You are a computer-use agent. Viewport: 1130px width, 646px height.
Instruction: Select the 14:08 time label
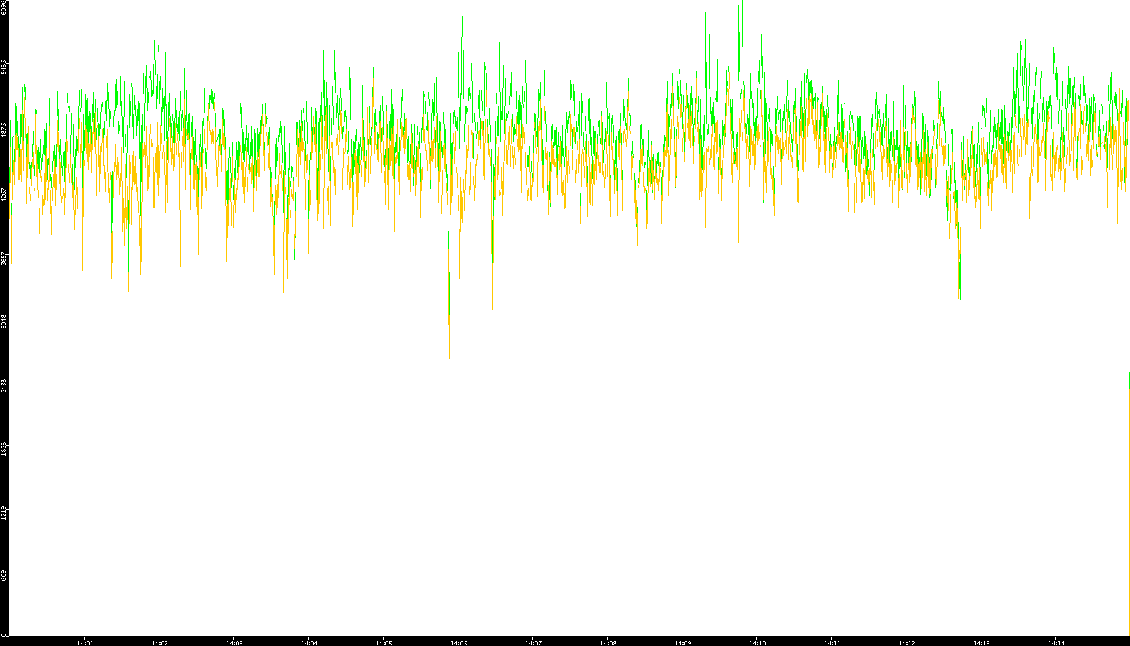click(608, 643)
